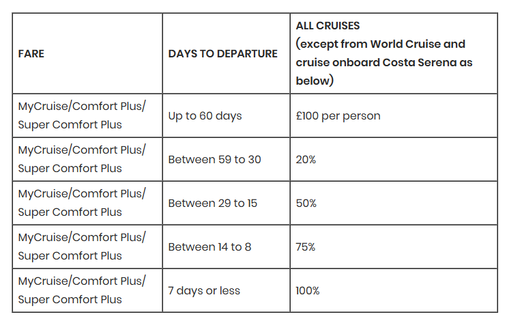This screenshot has height=321, width=507.
Task: Select the '7 days or less' cell
Action: (x=226, y=290)
